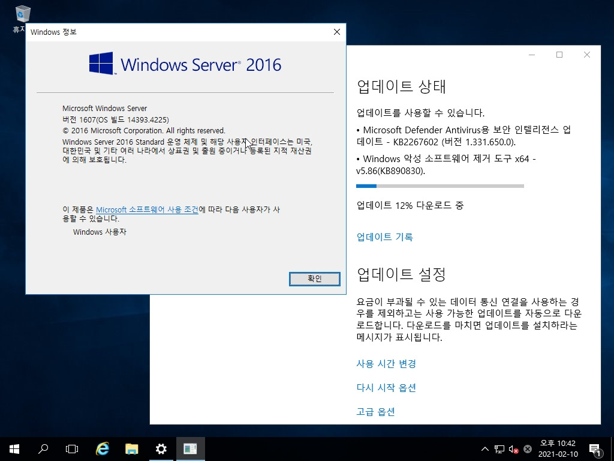Close the Settings update window
Screen dimensions: 614x461
point(587,55)
